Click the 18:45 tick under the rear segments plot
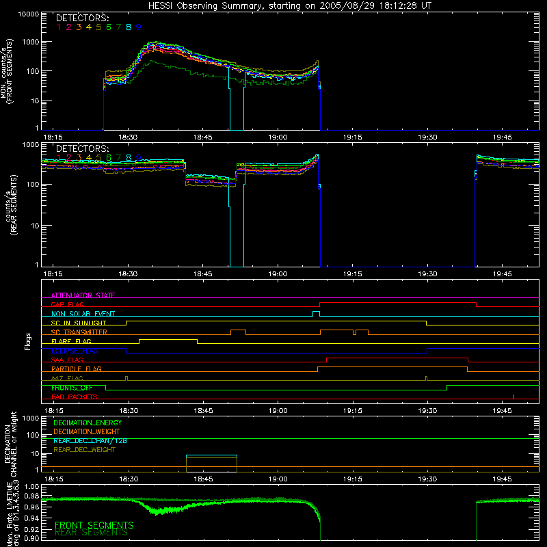 coord(202,274)
